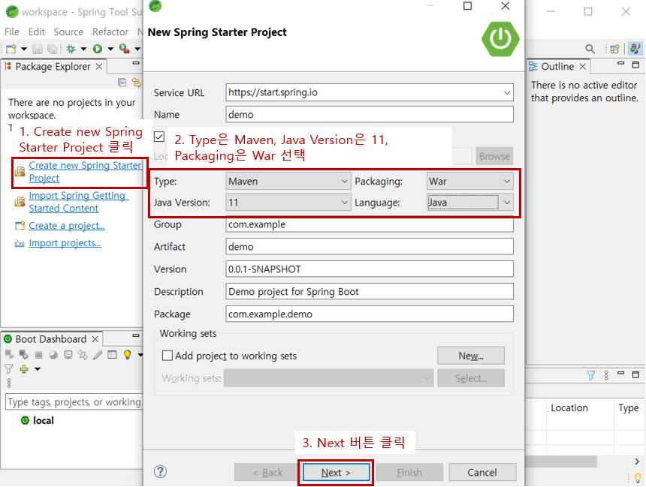Screen dimensions: 646x487
Task: Click the dialog help question mark icon
Action: click(160, 471)
